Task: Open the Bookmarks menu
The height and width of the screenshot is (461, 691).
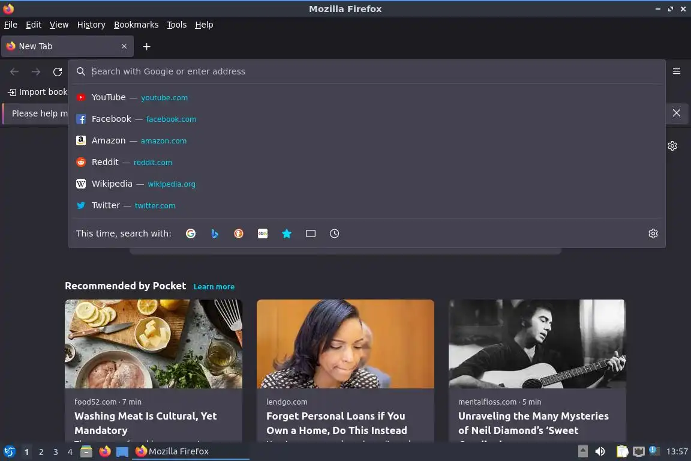Action: pyautogui.click(x=136, y=25)
